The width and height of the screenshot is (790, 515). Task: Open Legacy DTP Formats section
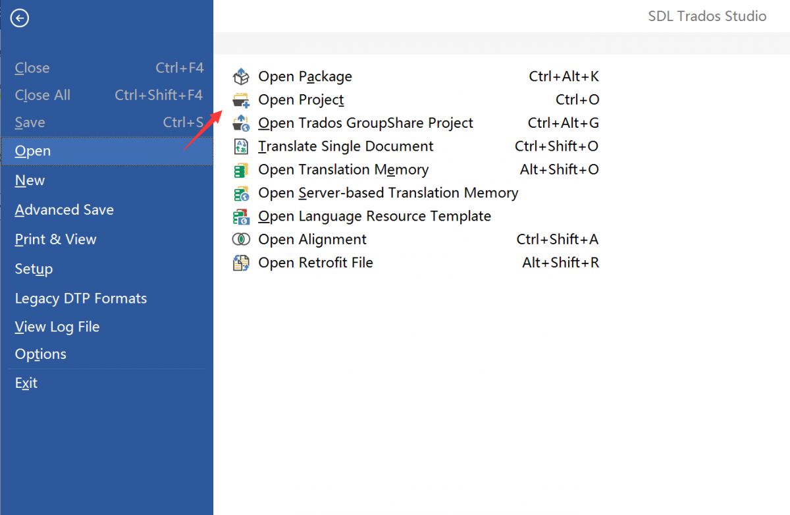pos(81,298)
